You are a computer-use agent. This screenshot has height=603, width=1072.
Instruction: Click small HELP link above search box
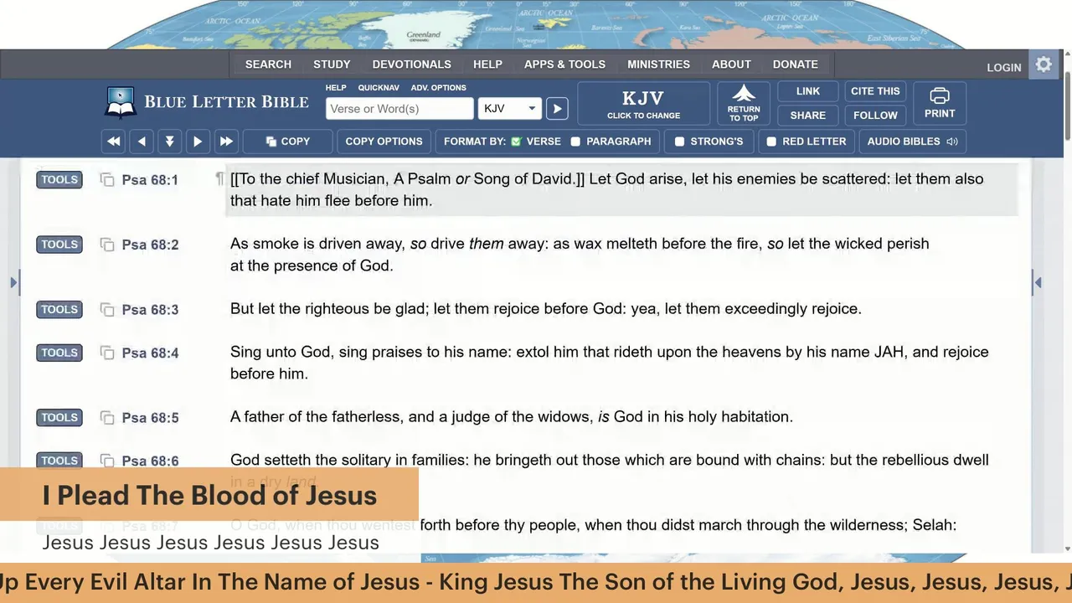[x=336, y=87]
